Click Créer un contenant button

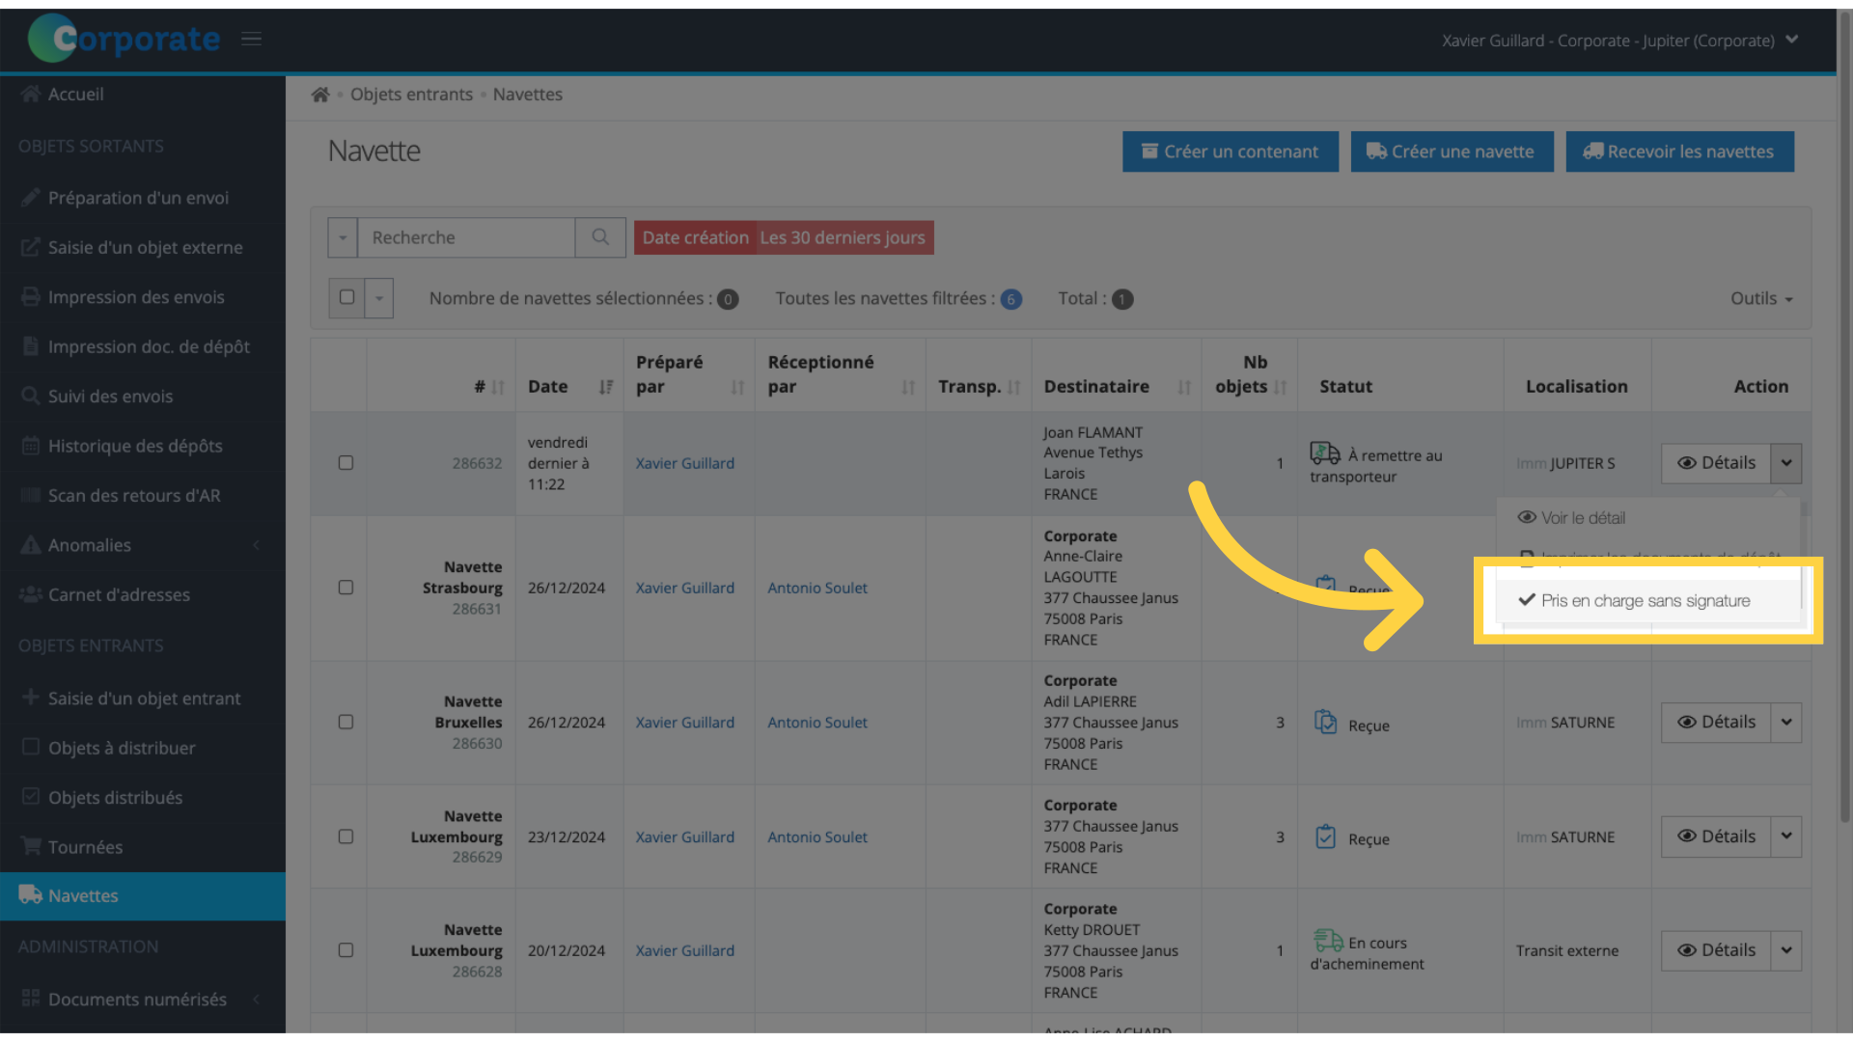pyautogui.click(x=1231, y=151)
